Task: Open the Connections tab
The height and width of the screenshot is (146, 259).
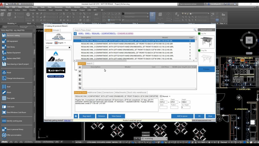Action: point(108,92)
